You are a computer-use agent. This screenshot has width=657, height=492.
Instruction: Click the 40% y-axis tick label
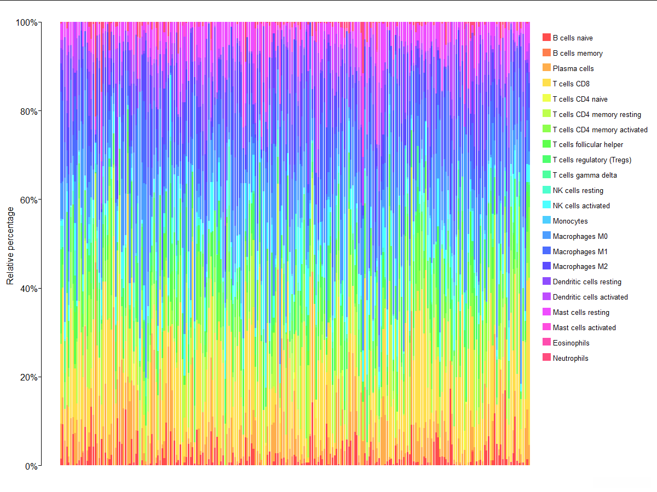tap(29, 288)
